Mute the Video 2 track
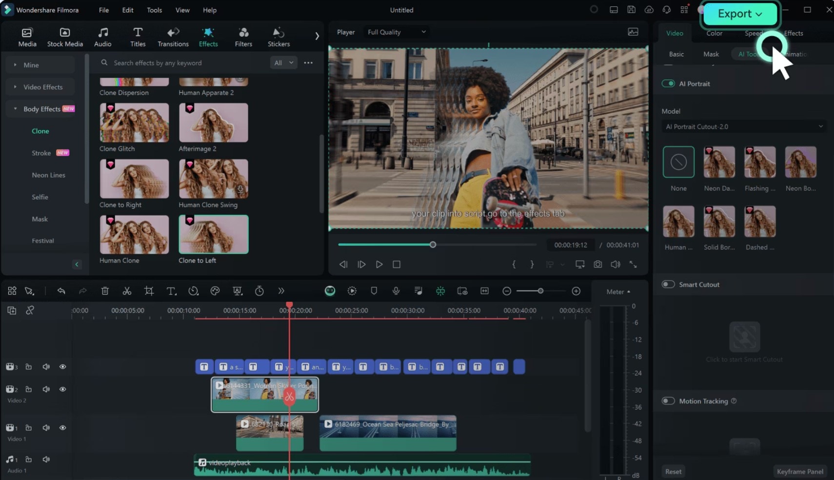The width and height of the screenshot is (834, 480). 46,389
